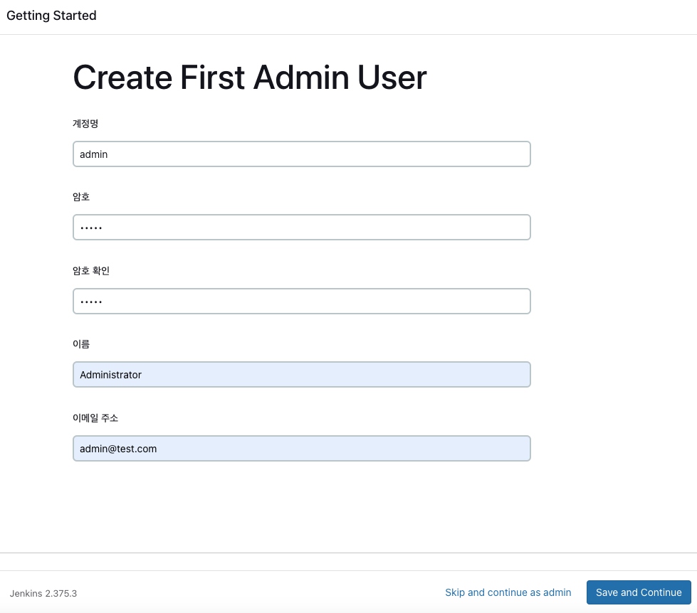Click the Getting Started header text
The width and height of the screenshot is (697, 613).
[51, 16]
